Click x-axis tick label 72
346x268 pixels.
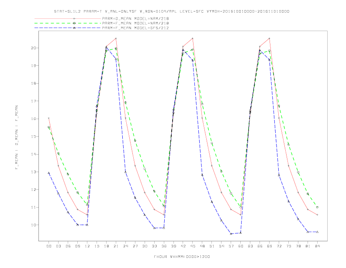[x=279, y=246]
